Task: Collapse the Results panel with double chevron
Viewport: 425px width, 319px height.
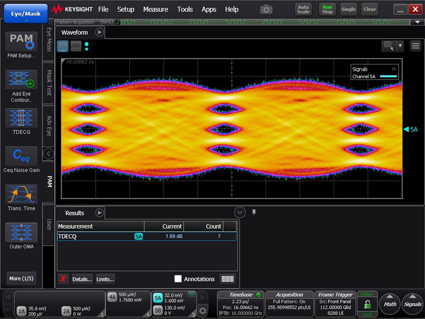Action: 240,213
